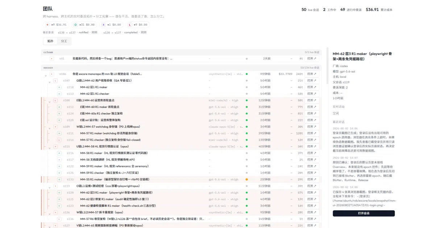
Task: Click the orange status dot on row s133
Action: click(x=246, y=180)
